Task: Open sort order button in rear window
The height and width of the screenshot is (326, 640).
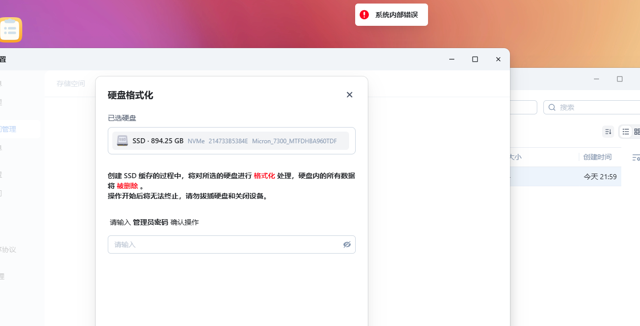Action: point(608,132)
